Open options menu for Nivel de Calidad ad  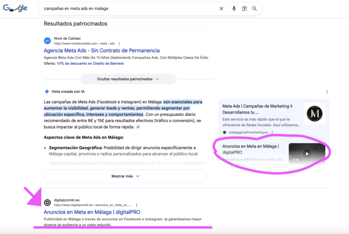point(119,44)
